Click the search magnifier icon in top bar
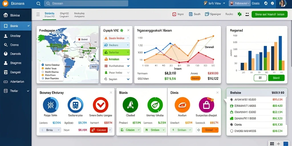 pos(38,3)
